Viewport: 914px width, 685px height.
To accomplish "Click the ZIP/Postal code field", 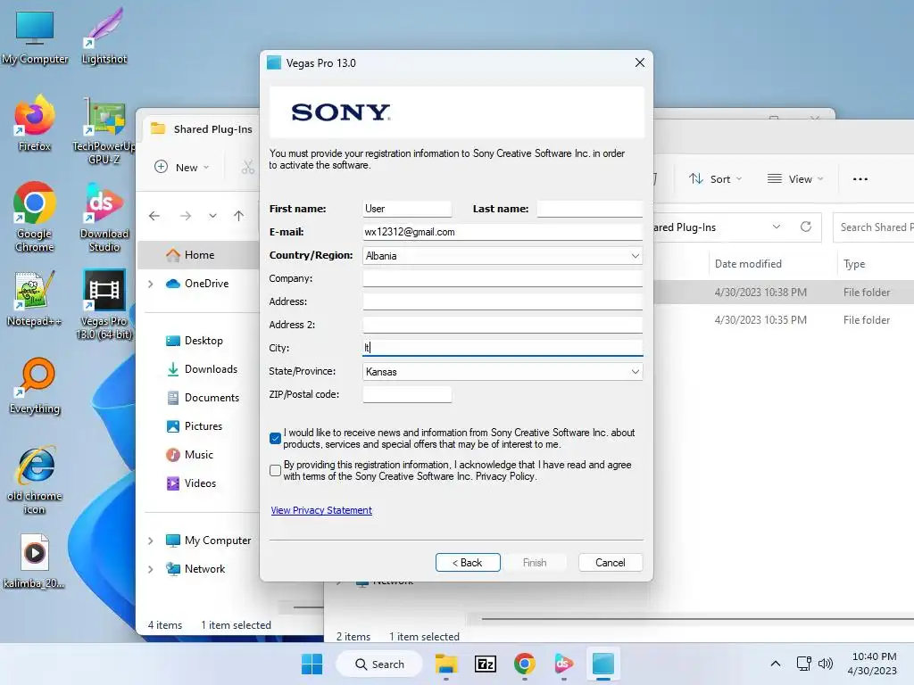I will pyautogui.click(x=407, y=394).
